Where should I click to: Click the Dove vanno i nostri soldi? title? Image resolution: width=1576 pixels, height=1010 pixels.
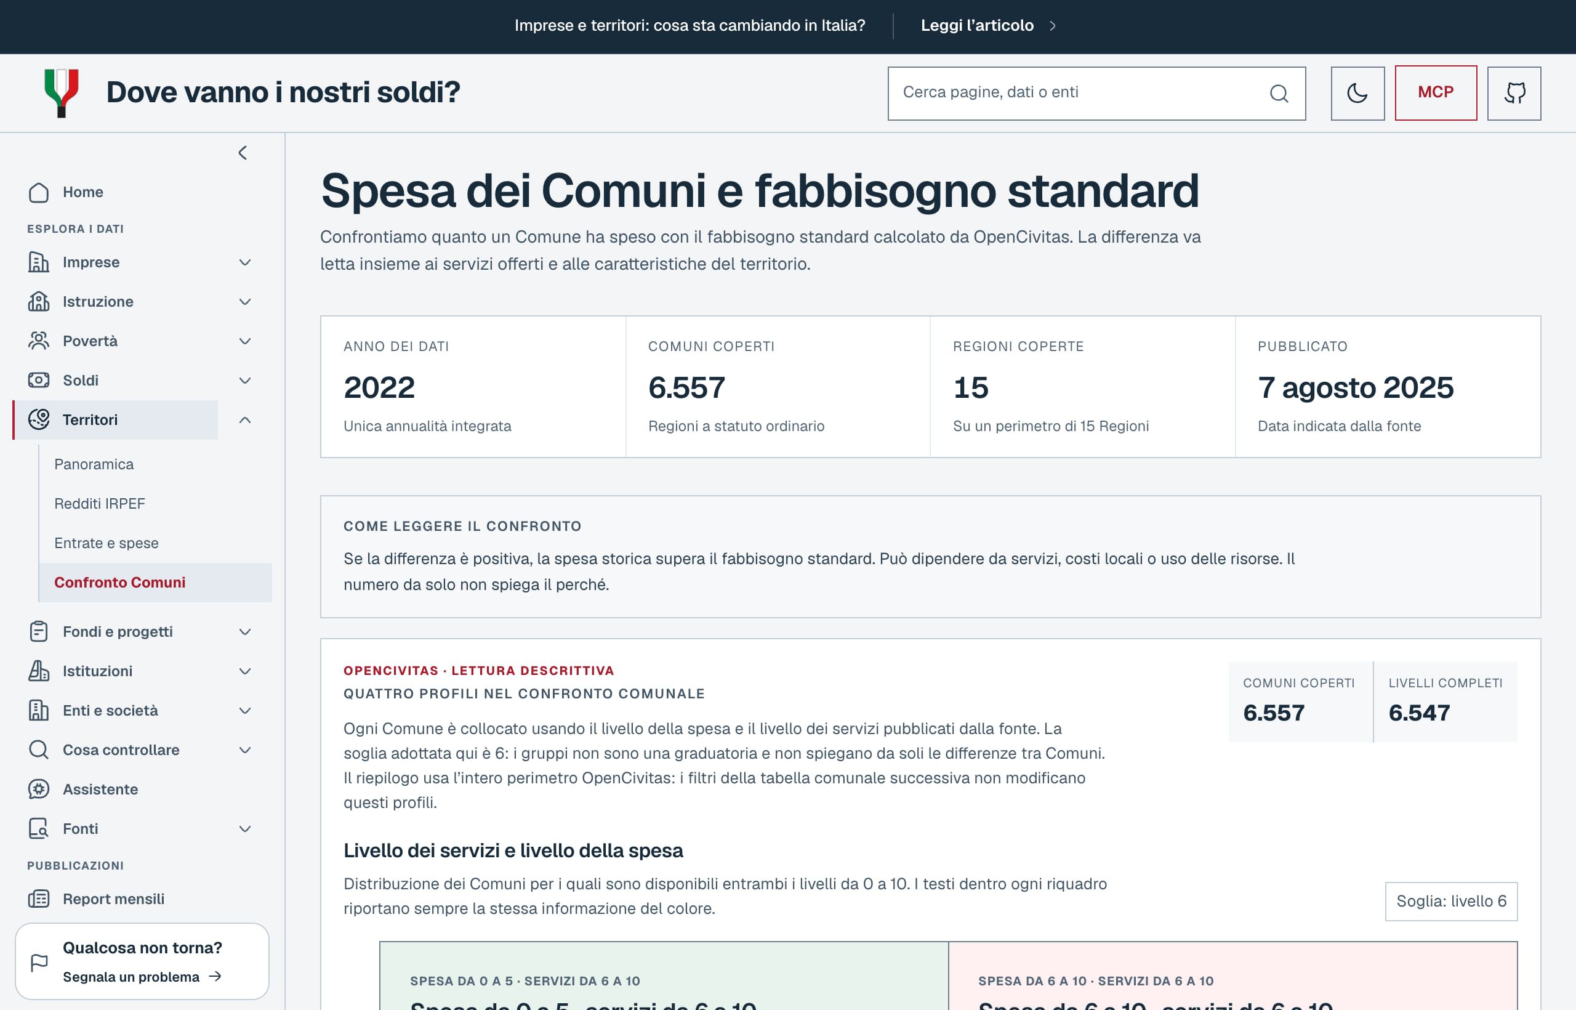283,92
